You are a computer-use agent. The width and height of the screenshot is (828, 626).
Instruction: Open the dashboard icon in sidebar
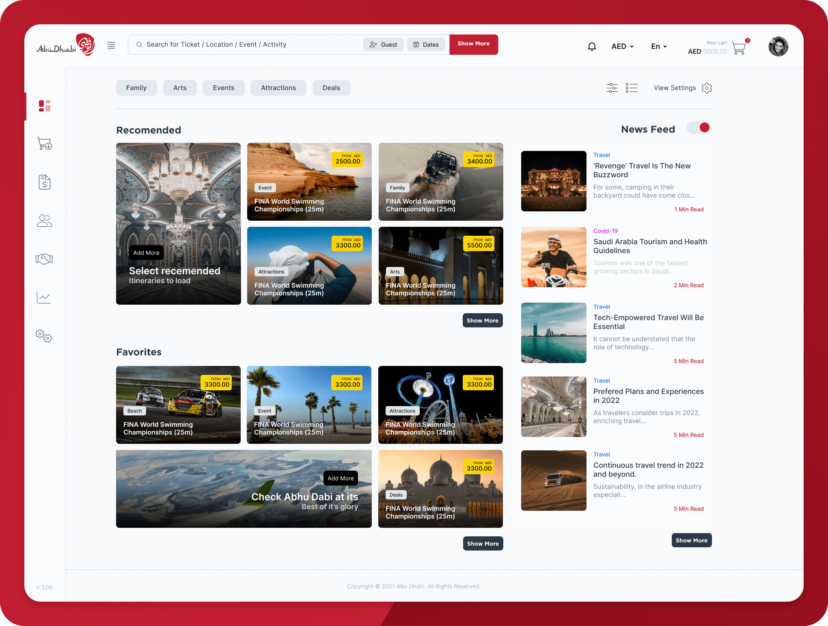click(x=45, y=106)
